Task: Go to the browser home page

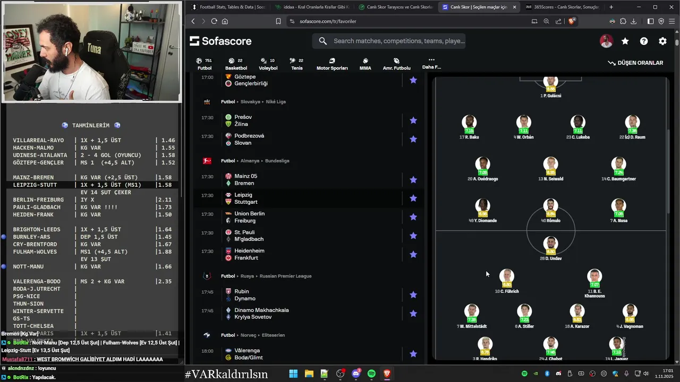Action: [x=225, y=21]
